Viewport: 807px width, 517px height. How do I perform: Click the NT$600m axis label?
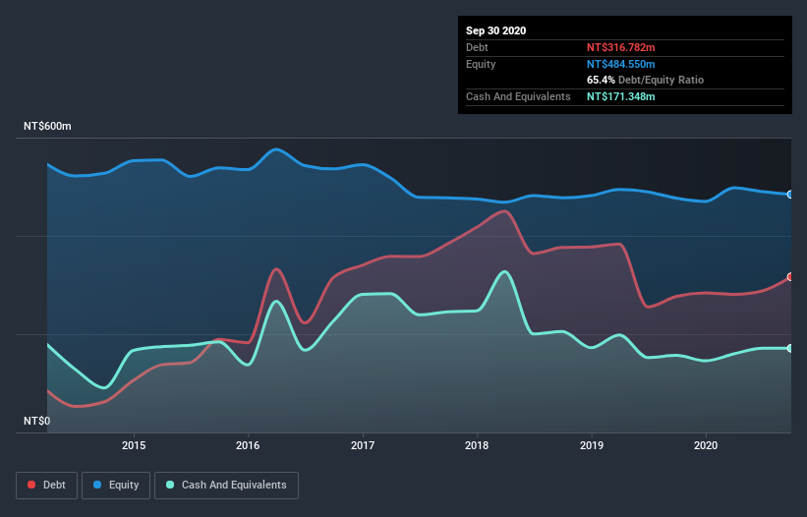(x=47, y=126)
